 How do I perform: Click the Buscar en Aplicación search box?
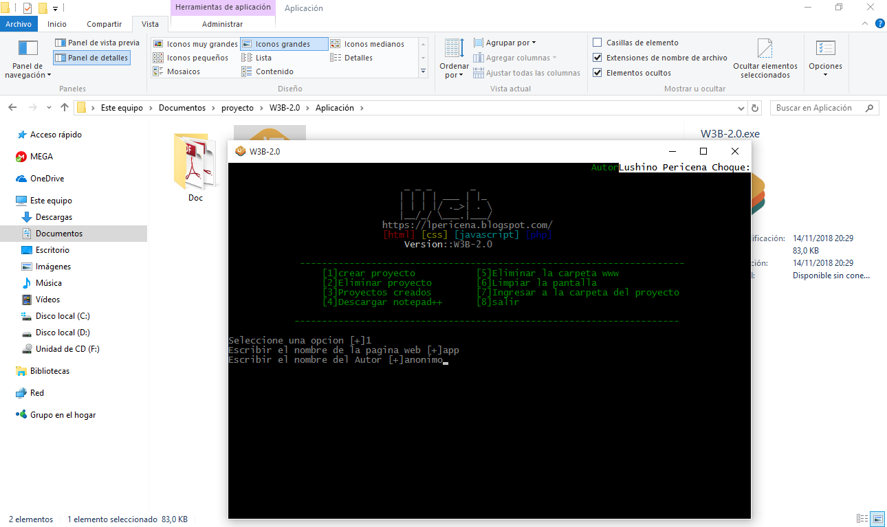pos(825,108)
